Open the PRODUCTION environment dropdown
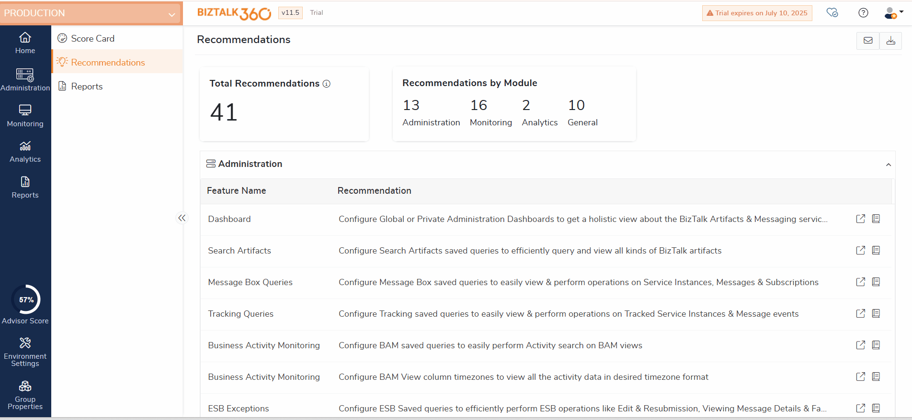This screenshot has width=912, height=420. pyautogui.click(x=91, y=13)
